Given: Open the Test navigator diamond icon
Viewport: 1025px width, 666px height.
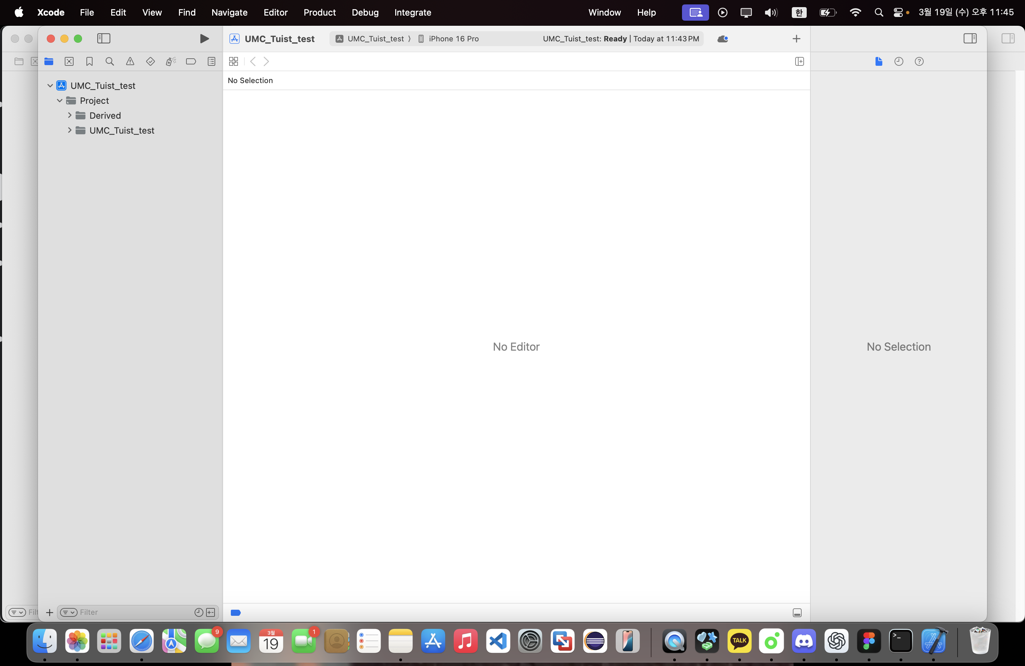Looking at the screenshot, I should tap(150, 62).
